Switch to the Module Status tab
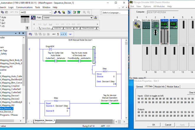Viewport: 195px width, 130px height. pyautogui.click(x=173, y=87)
